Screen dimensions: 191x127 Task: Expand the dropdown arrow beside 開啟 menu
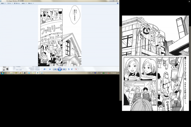click(33, 3)
